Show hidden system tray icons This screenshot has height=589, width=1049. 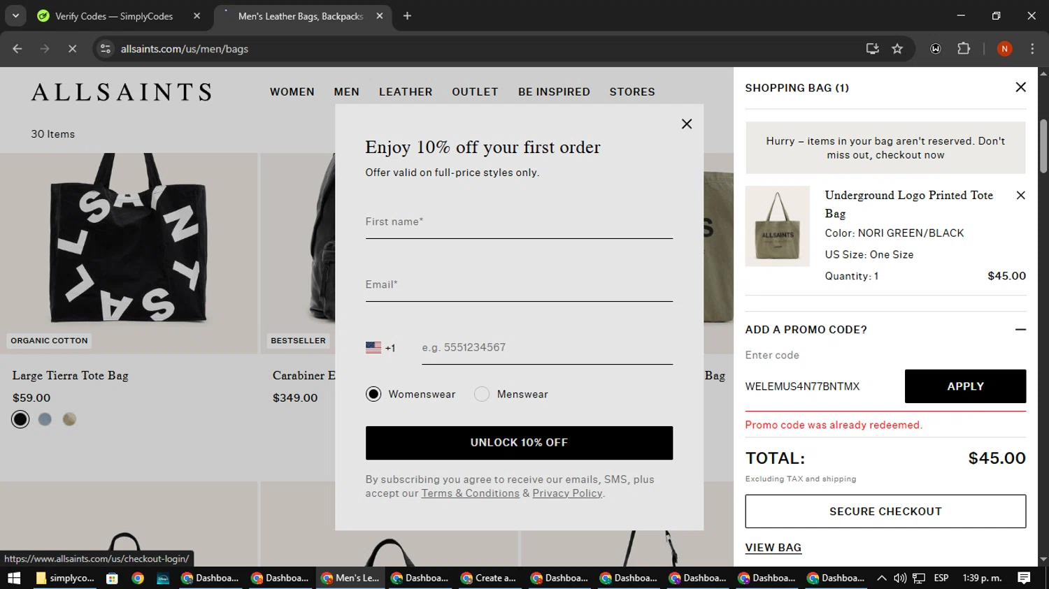click(881, 578)
